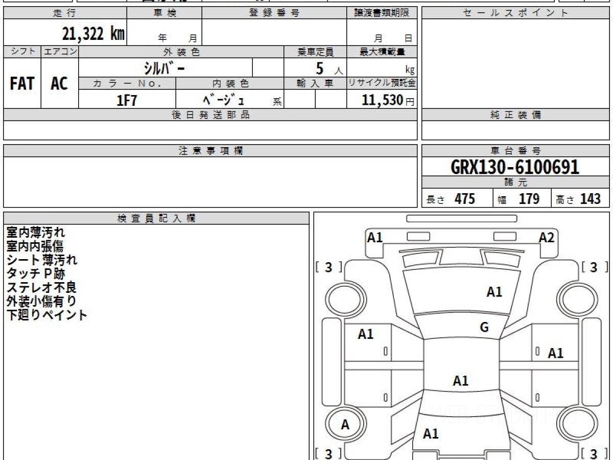
Task: Select the AC air-conditioner value
Action: tap(59, 83)
